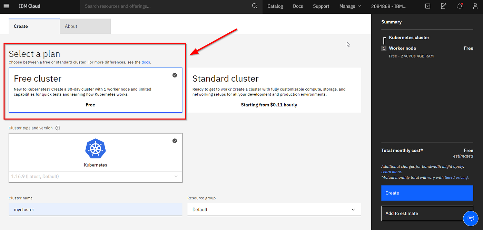Click the blue Create button
This screenshot has height=230, width=483.
(427, 193)
